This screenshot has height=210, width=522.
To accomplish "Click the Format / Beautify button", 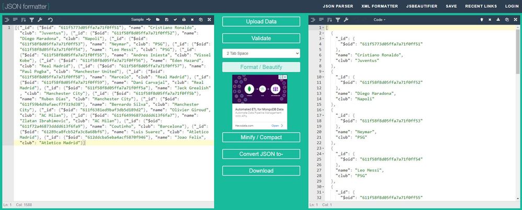I will 261,67.
